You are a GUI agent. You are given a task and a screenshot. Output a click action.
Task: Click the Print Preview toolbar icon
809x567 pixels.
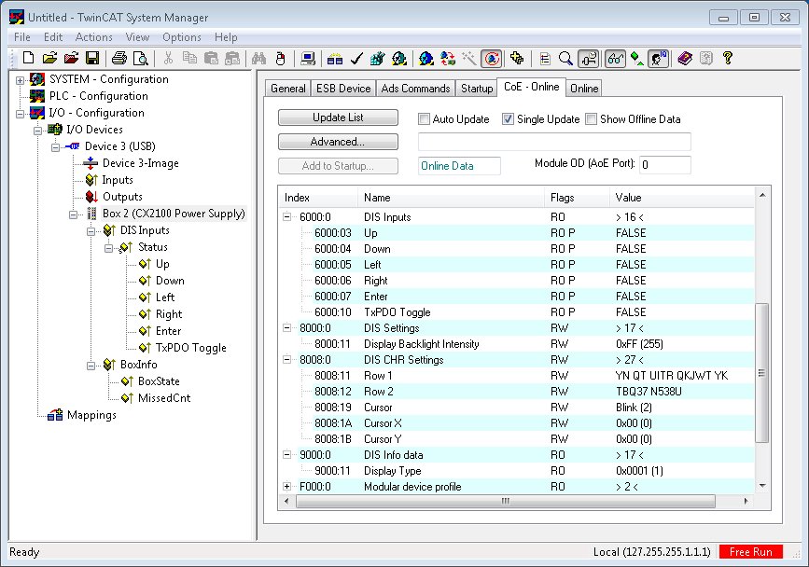pyautogui.click(x=140, y=58)
